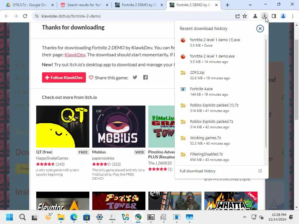Close the Search results tab

coord(107,5)
